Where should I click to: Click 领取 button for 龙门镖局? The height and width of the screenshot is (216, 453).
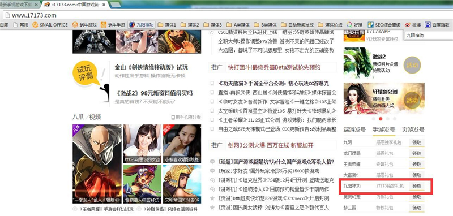417,153
